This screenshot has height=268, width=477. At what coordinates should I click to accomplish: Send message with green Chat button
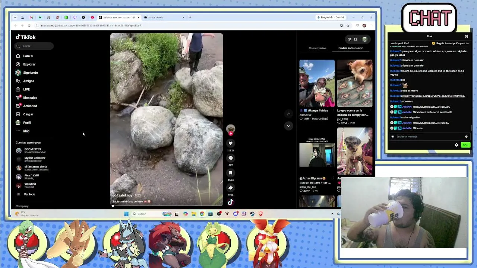click(x=465, y=145)
